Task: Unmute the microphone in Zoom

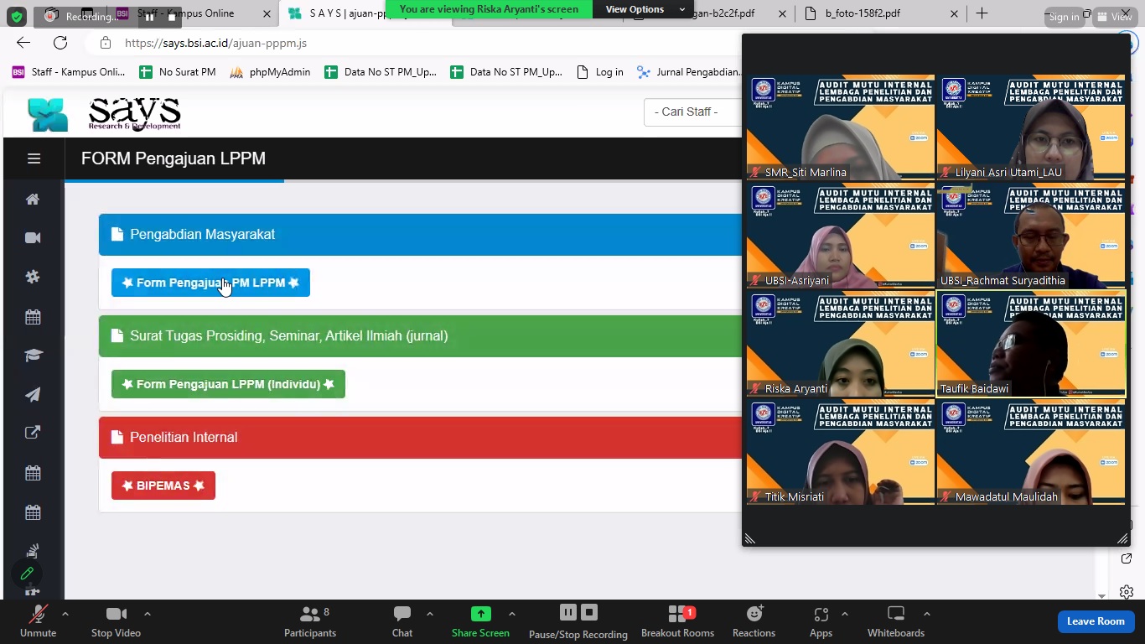Action: (x=38, y=621)
